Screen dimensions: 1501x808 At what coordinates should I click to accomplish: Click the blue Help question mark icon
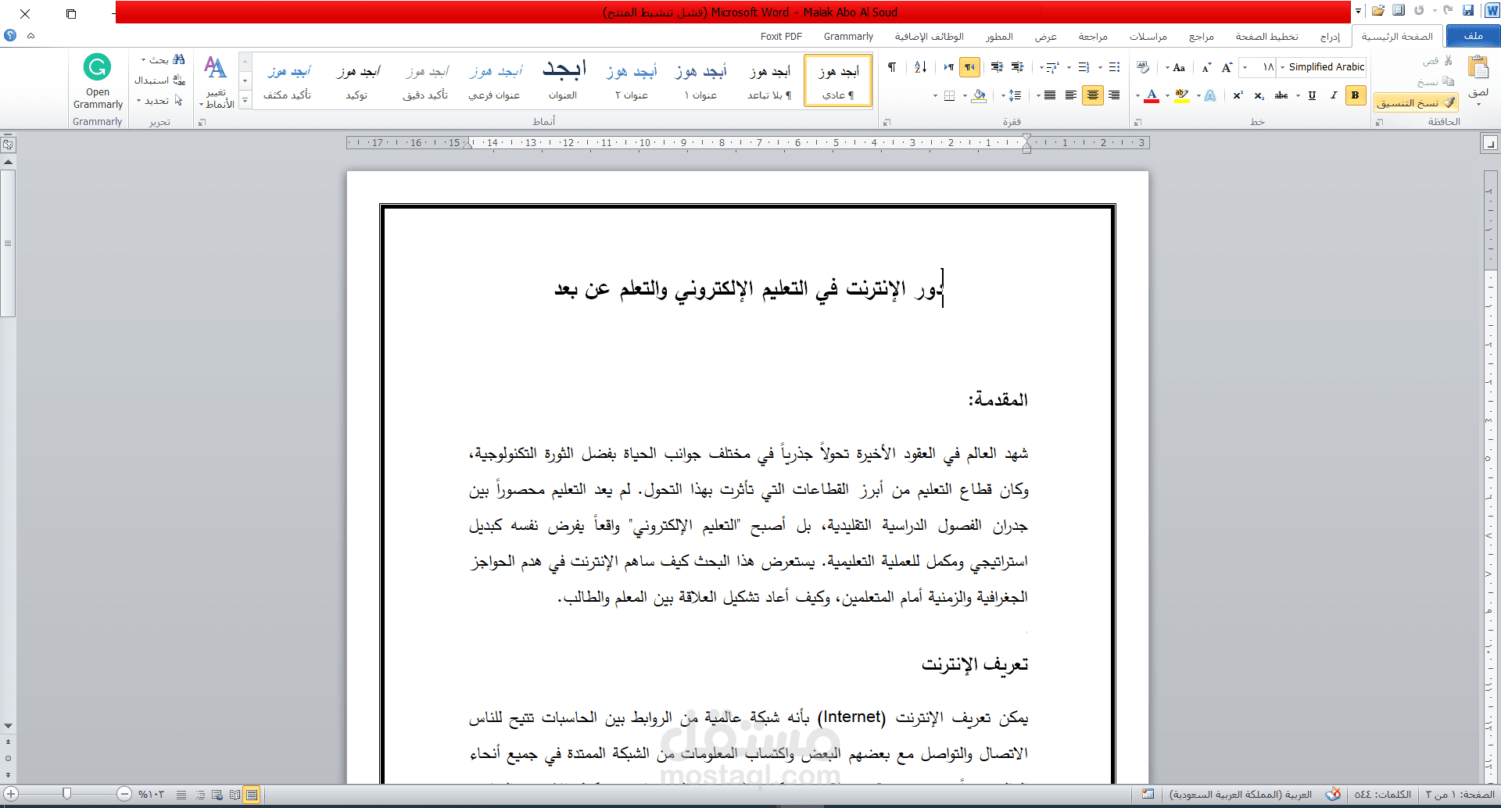coord(10,35)
